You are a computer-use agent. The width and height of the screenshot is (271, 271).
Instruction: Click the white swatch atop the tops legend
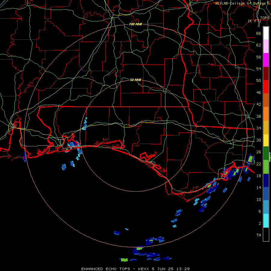pyautogui.click(x=266, y=33)
